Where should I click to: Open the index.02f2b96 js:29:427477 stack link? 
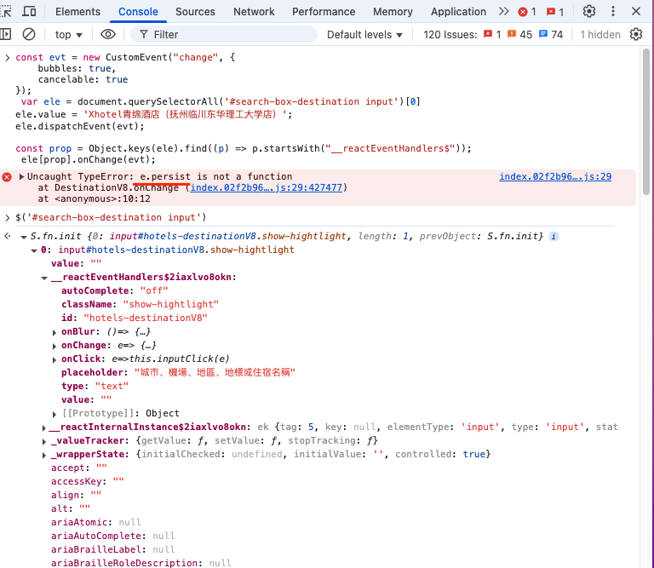(266, 187)
